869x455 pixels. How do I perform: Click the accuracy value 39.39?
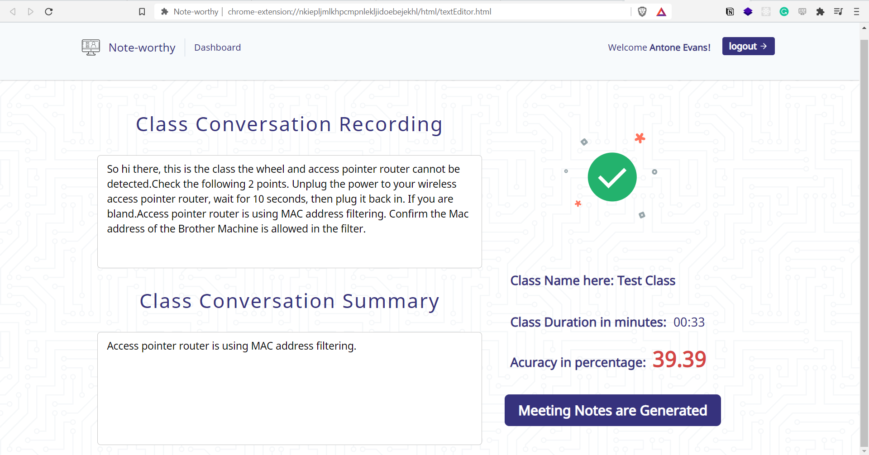tap(679, 360)
